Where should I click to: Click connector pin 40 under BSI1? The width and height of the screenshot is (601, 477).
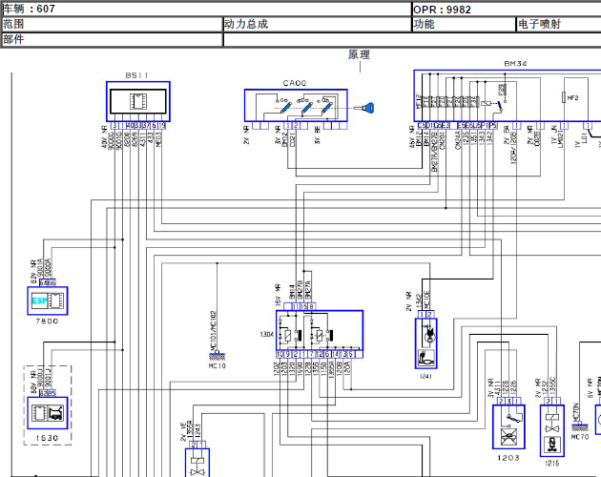[130, 125]
